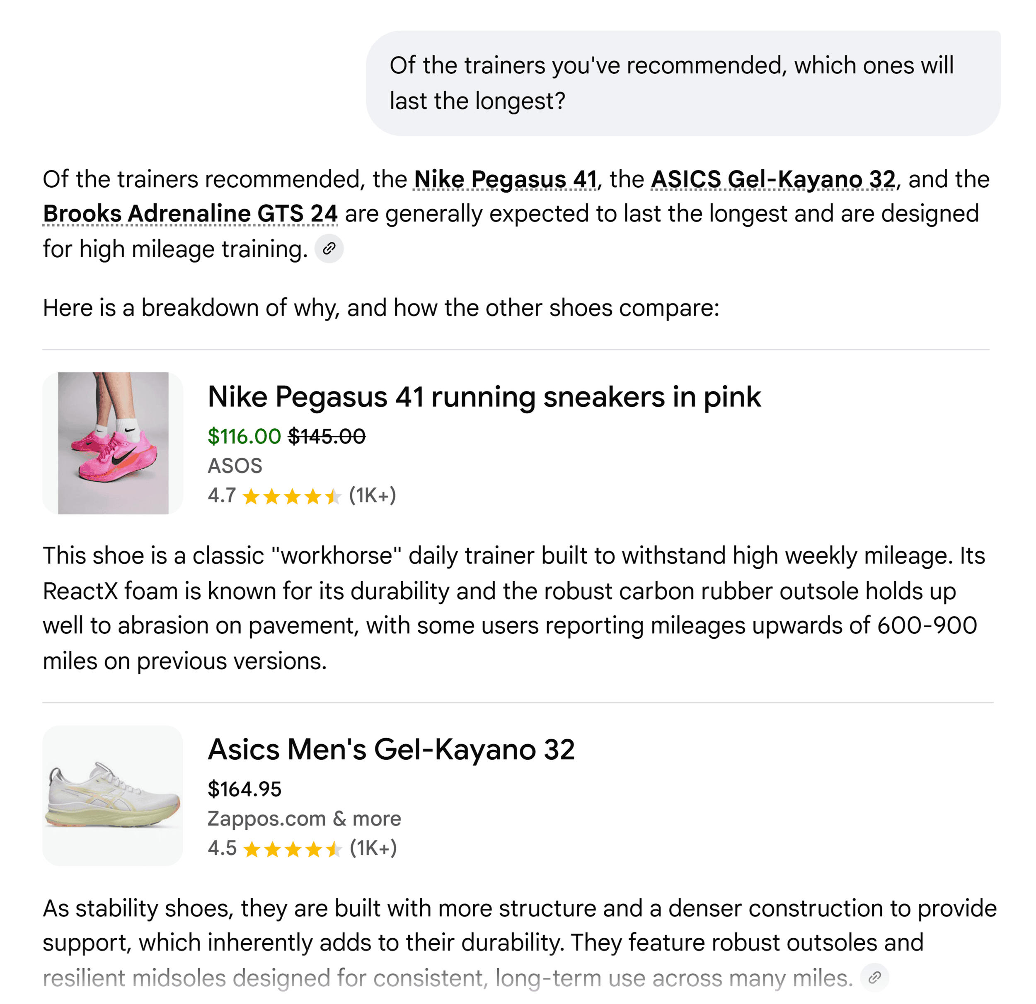
Task: Click the 4.7 rating number
Action: (x=220, y=496)
